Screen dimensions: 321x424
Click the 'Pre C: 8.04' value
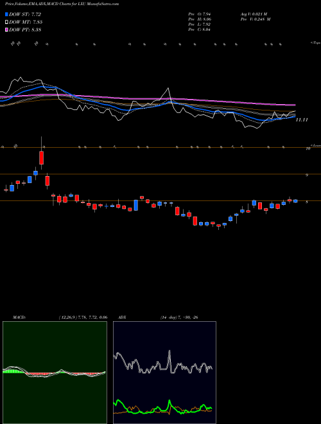[200, 30]
